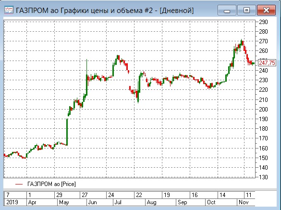Close the ГАЗПРОМ chart window
This screenshot has height=210, width=281.
point(266,10)
